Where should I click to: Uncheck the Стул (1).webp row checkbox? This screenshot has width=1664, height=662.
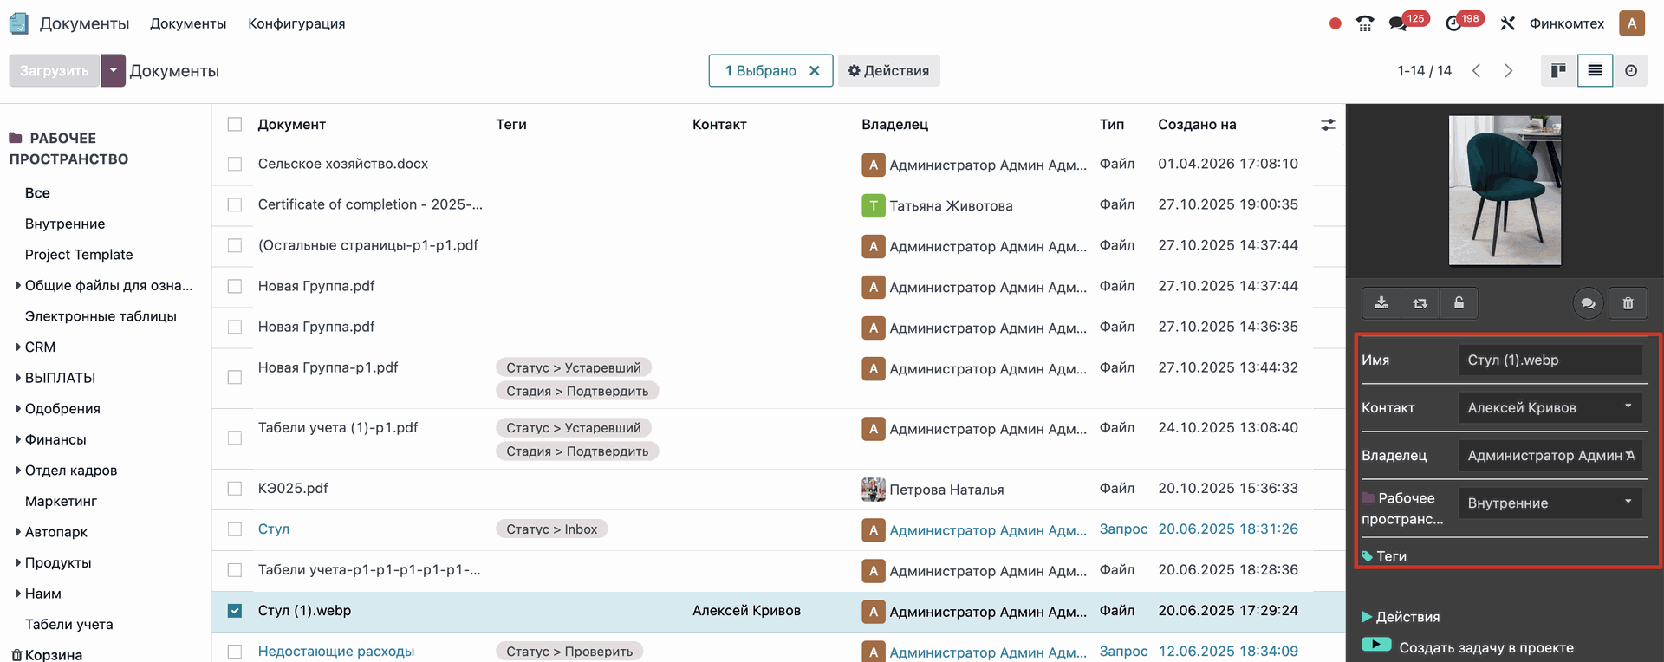tap(235, 611)
